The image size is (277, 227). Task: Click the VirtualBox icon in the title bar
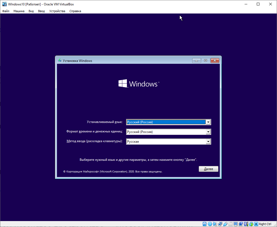4,4
